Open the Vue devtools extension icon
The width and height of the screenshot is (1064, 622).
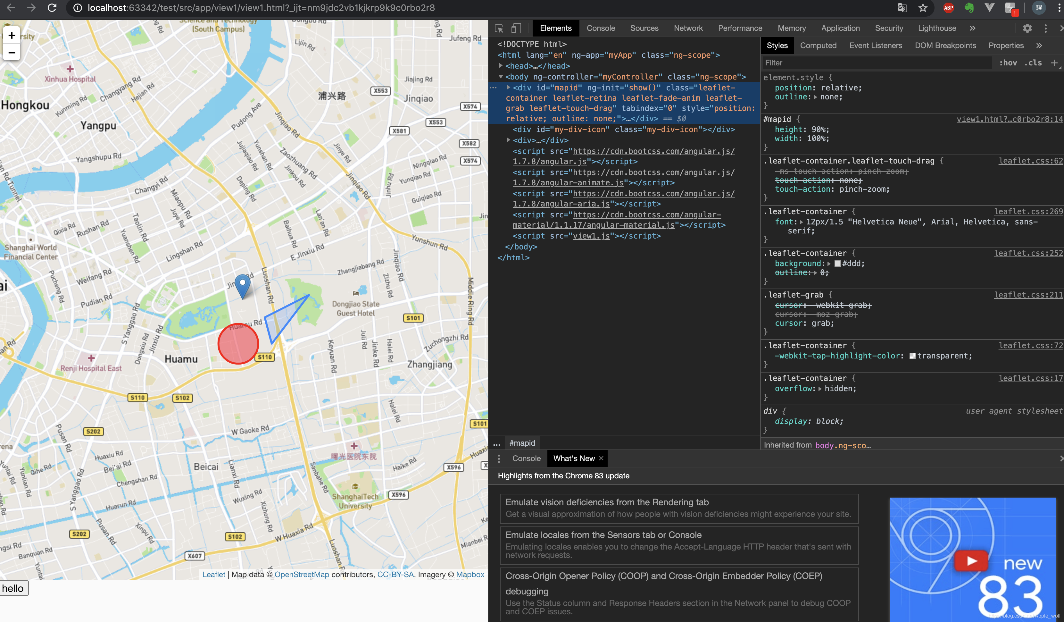point(989,8)
